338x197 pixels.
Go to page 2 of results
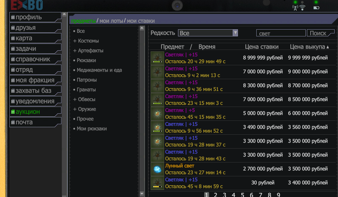tap(215, 195)
